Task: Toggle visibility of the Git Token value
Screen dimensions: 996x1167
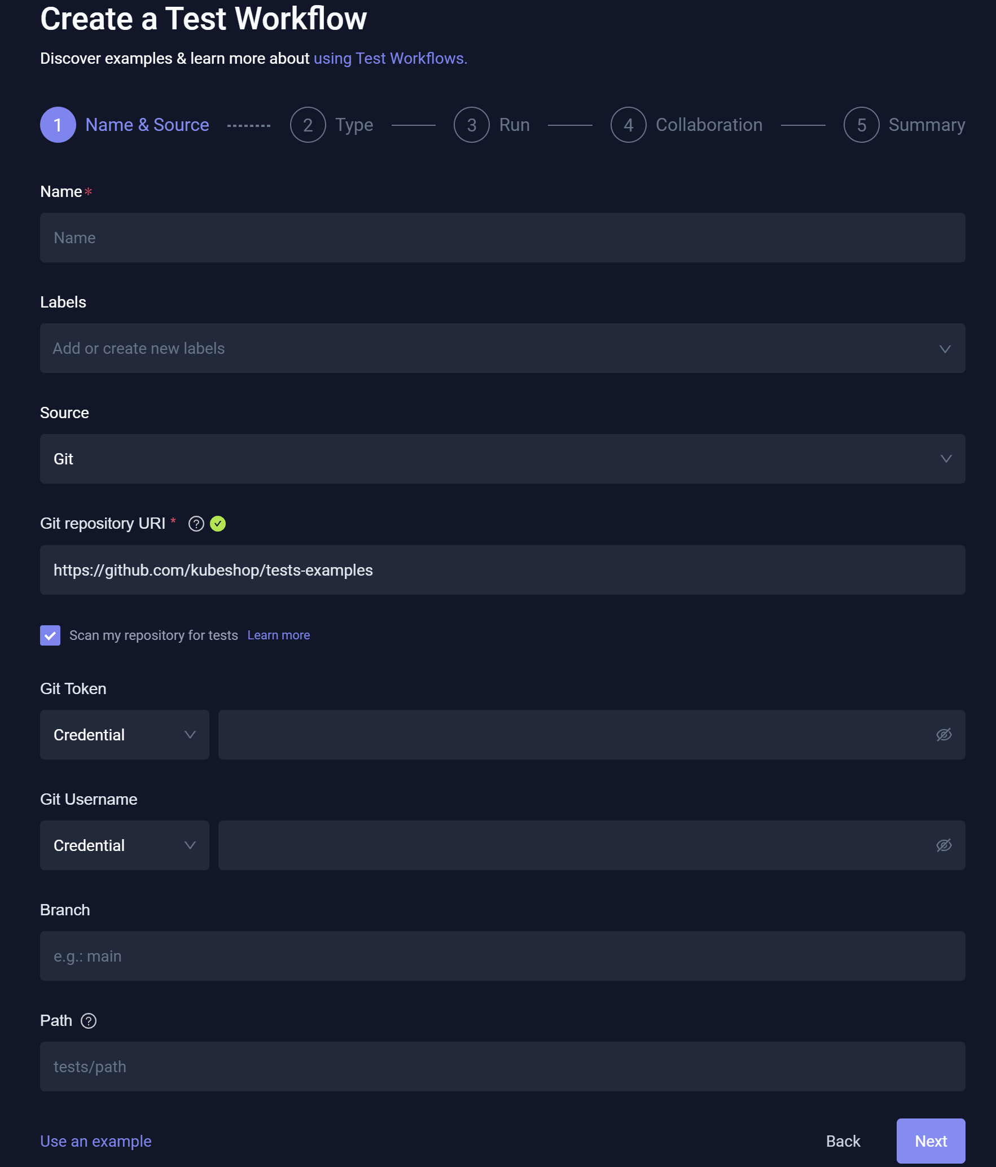Action: point(945,734)
